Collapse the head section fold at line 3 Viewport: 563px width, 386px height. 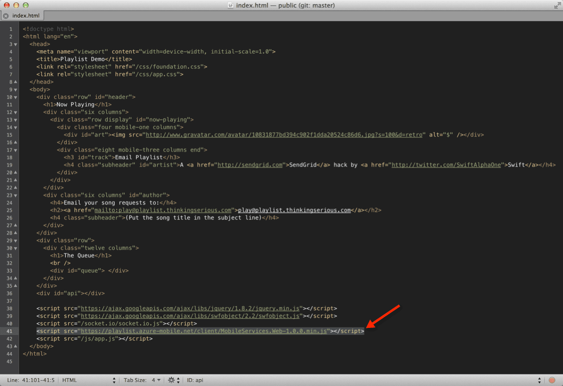(x=16, y=44)
